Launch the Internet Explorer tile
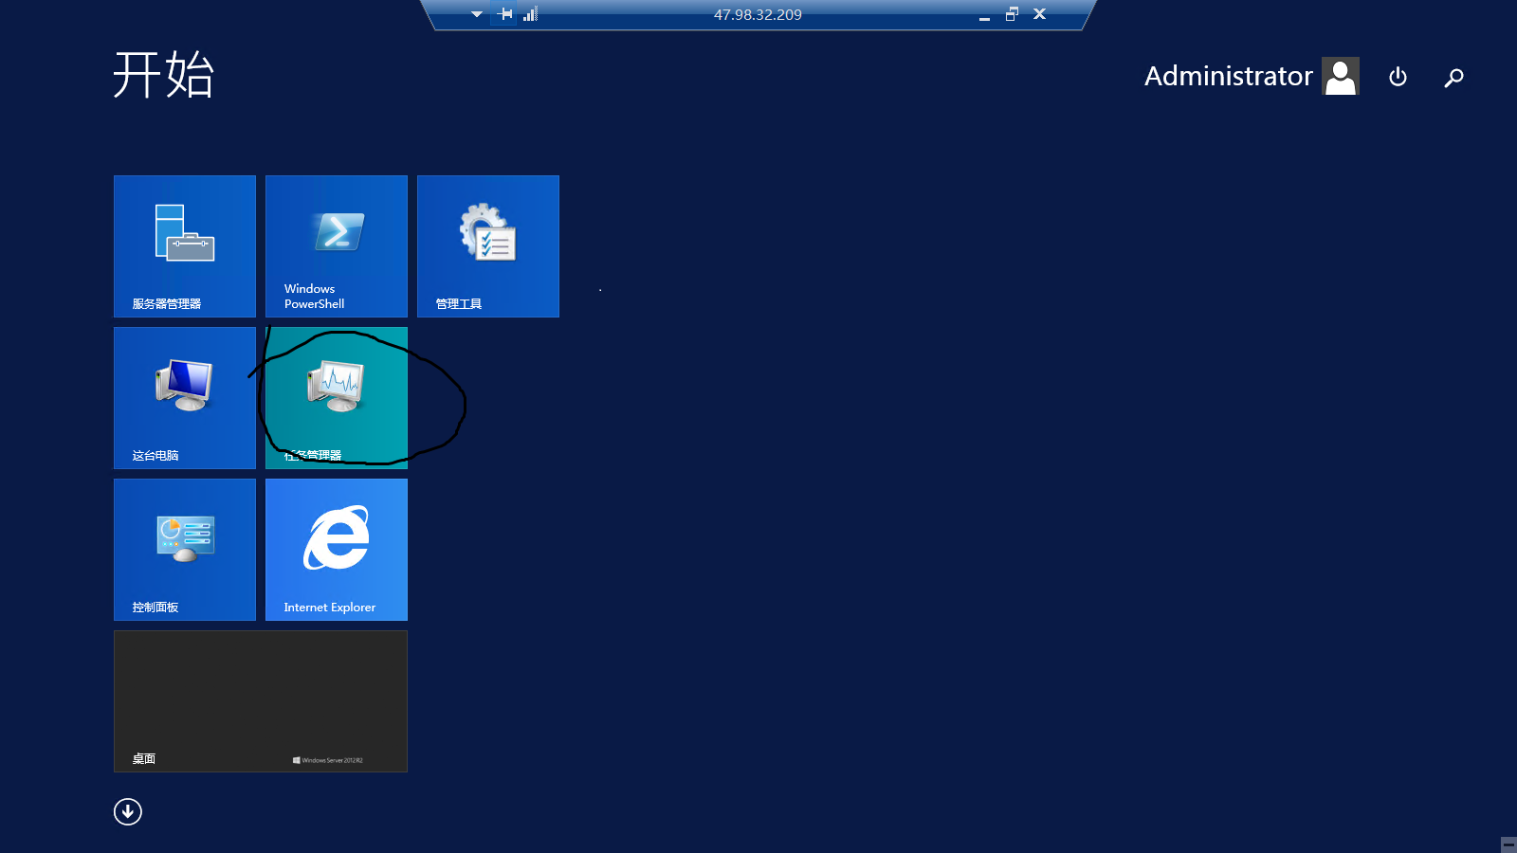1517x853 pixels. (337, 550)
